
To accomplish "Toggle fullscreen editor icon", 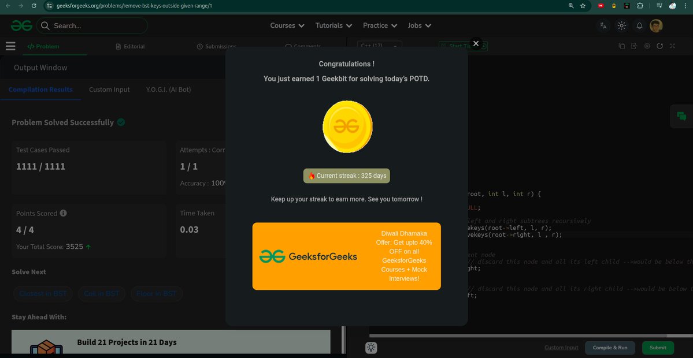I will (672, 46).
